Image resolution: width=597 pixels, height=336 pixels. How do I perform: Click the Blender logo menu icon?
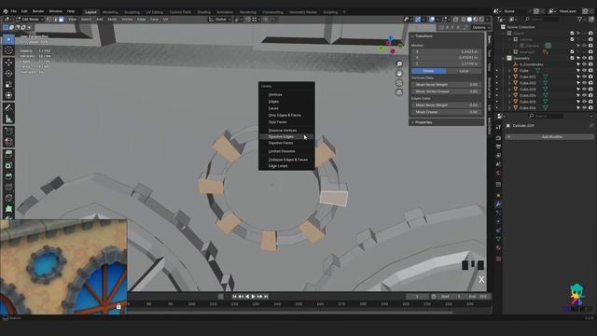pos(5,11)
